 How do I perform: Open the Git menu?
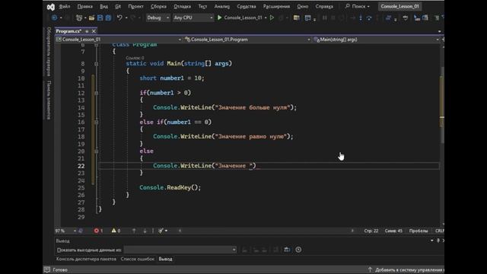118,6
